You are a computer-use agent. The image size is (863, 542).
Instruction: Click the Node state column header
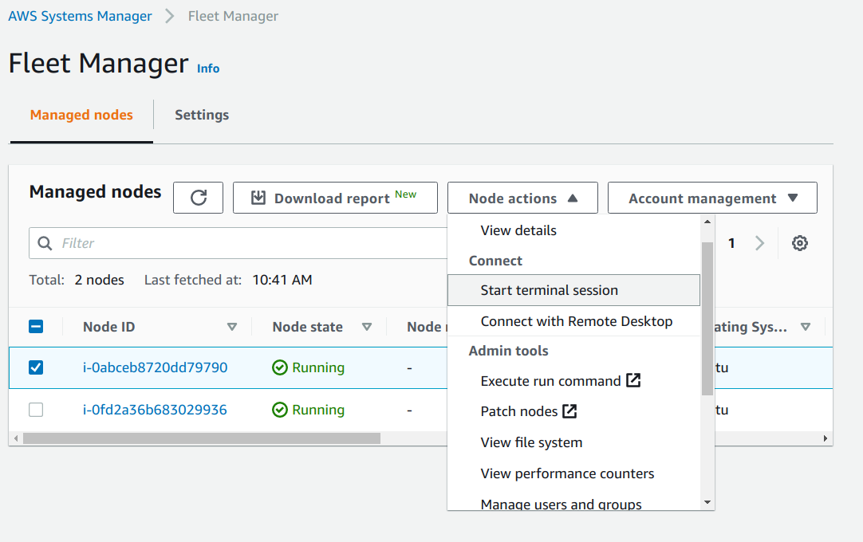pos(308,327)
